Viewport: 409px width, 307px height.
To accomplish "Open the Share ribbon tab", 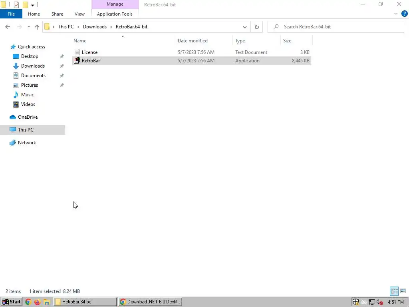I will click(x=57, y=14).
